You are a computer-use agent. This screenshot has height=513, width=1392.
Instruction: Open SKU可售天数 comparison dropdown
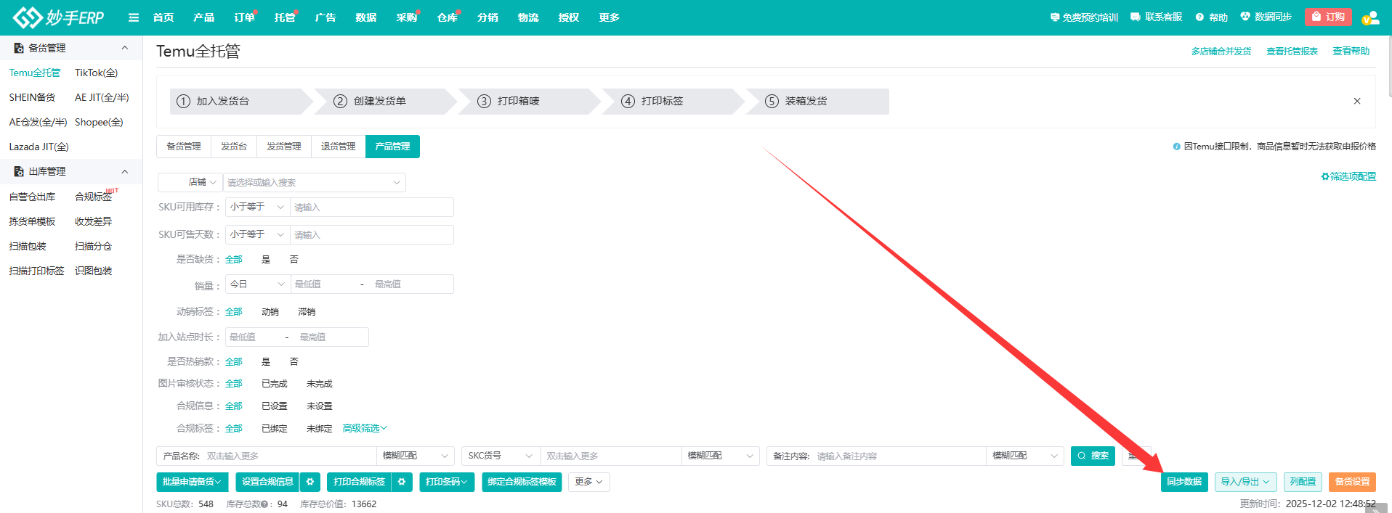(x=257, y=234)
